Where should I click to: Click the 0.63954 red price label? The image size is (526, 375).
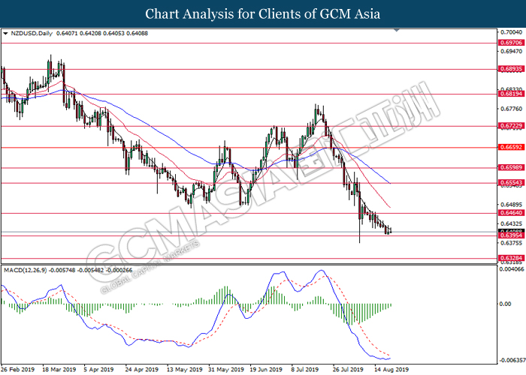tap(511, 235)
